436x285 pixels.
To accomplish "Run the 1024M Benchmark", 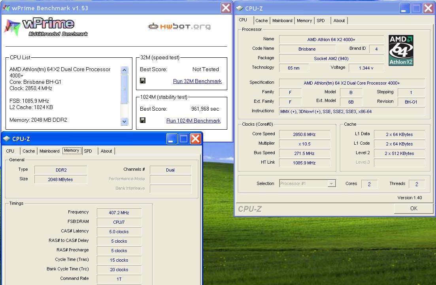I will click(193, 121).
